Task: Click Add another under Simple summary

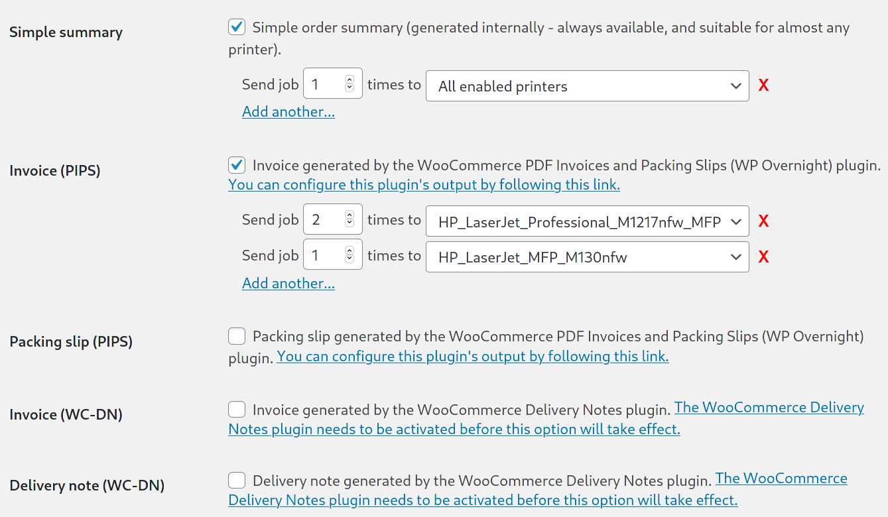Action: pos(288,111)
